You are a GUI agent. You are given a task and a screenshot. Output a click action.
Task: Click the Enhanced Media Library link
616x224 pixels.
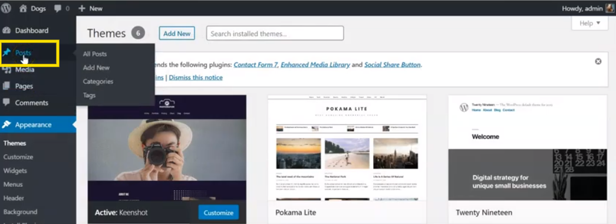[x=315, y=65]
